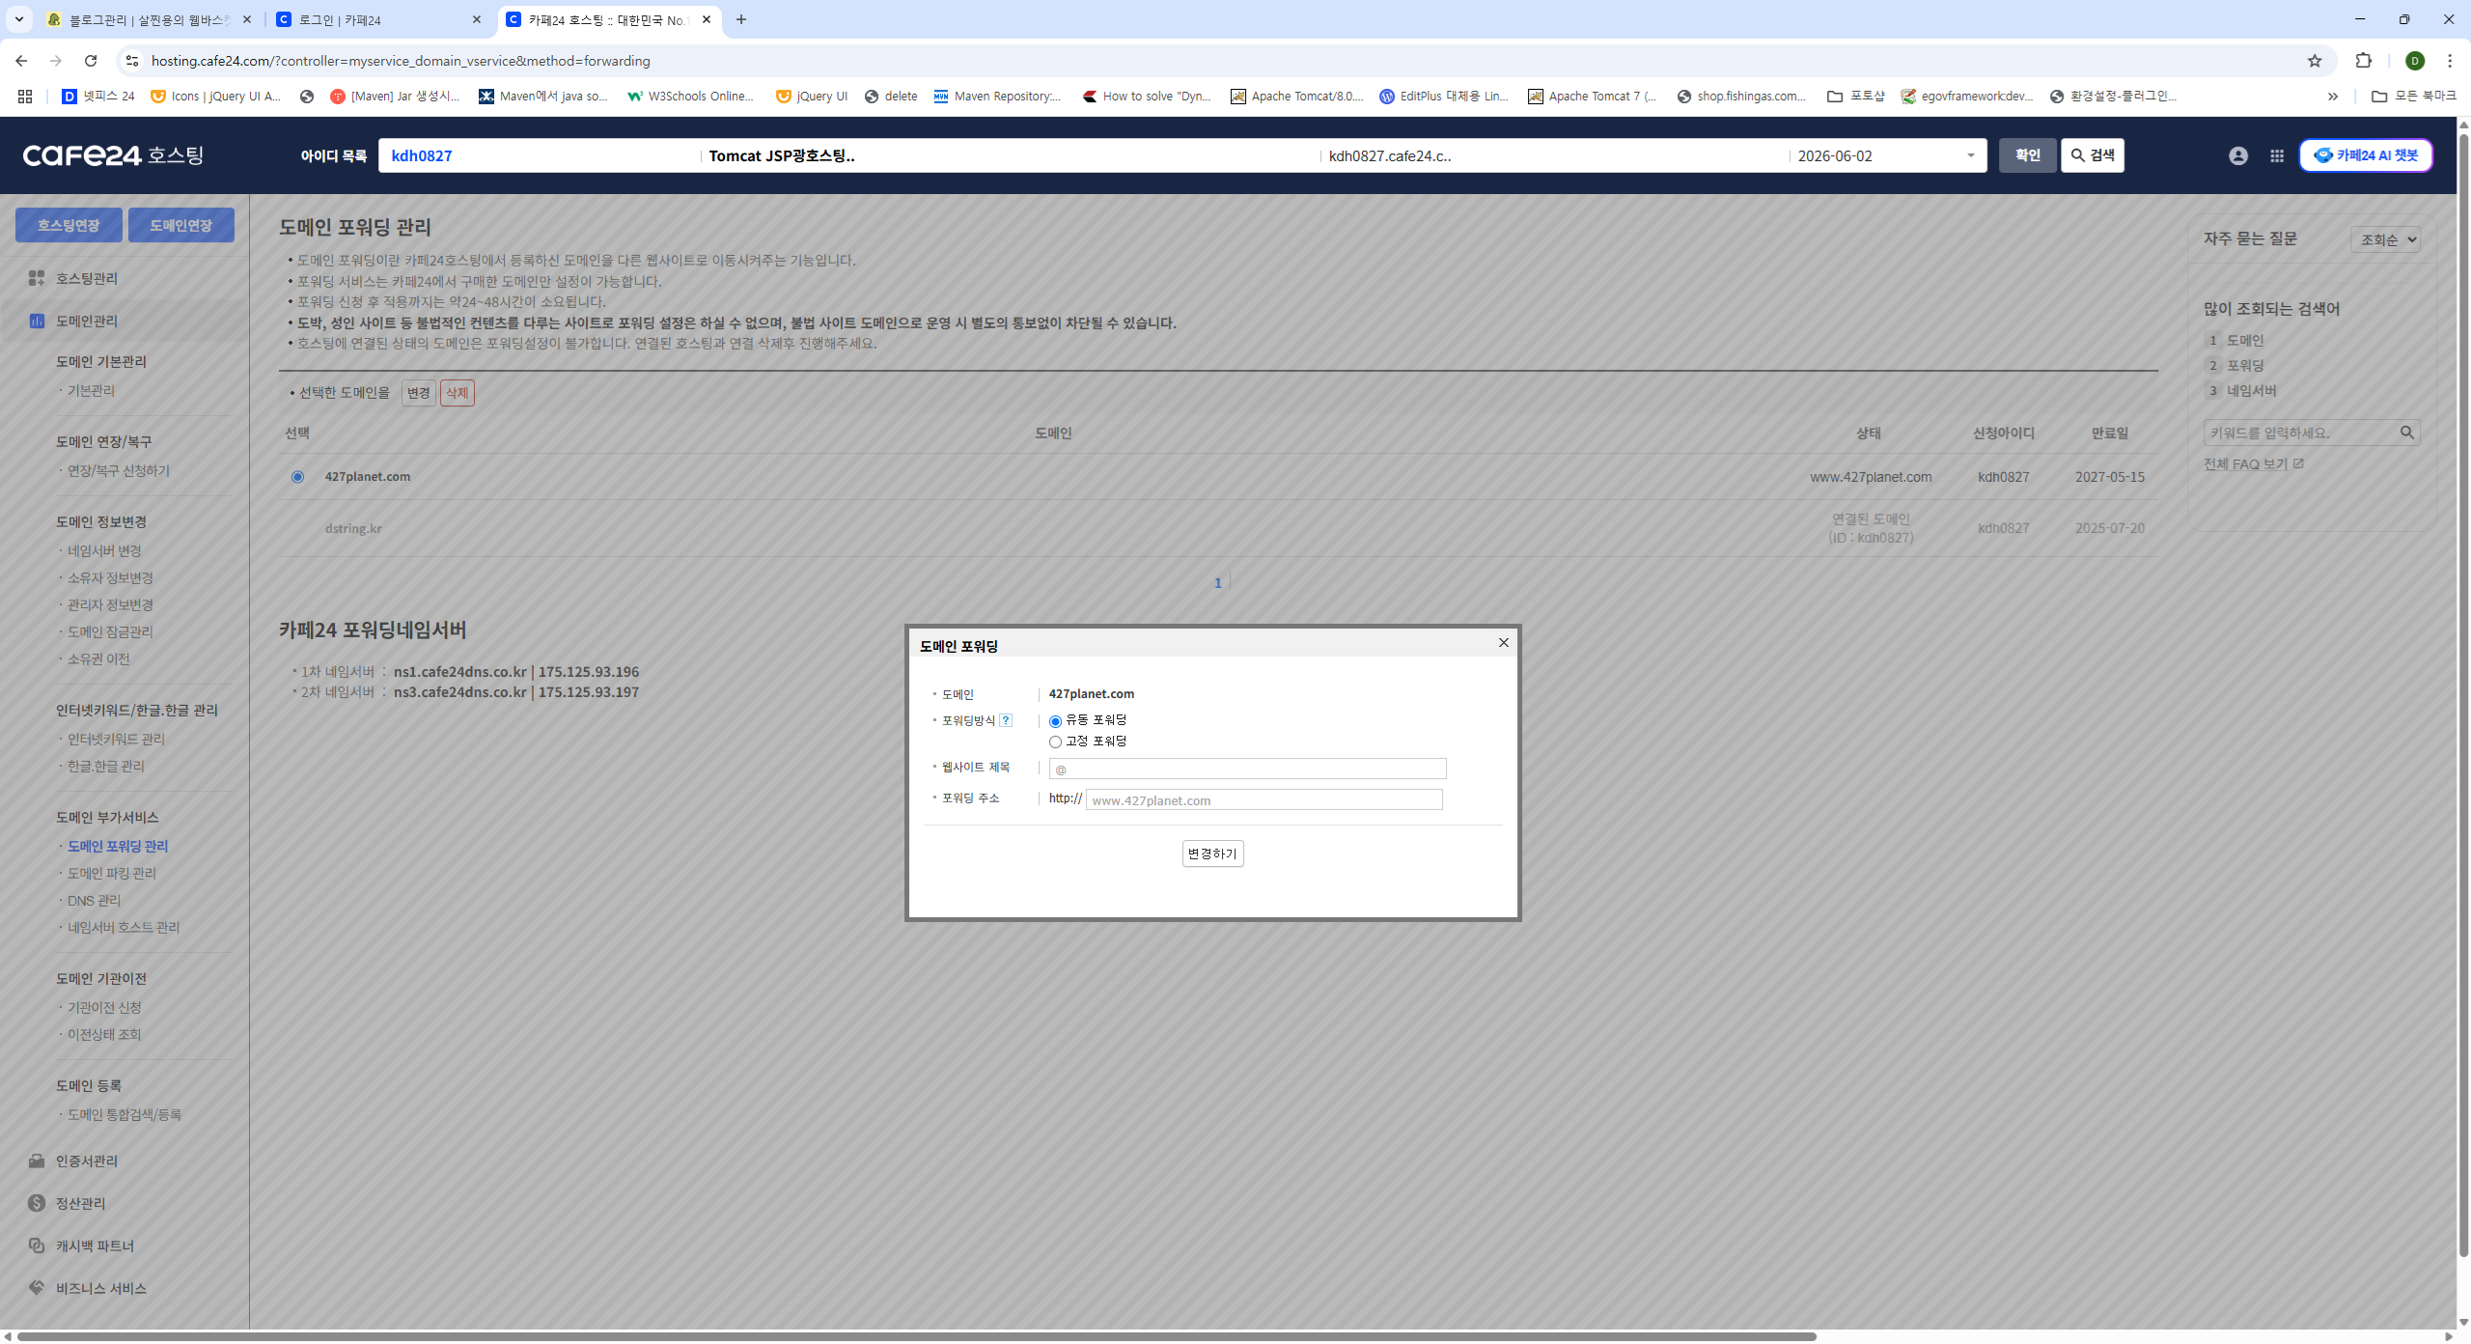Open the apps grid icon in header
The image size is (2471, 1344).
tap(2276, 155)
